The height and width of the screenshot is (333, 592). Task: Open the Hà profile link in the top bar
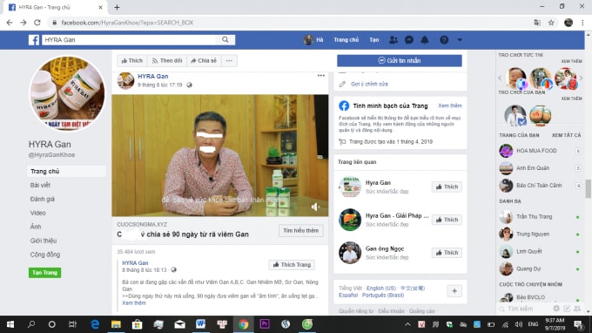[x=313, y=40]
